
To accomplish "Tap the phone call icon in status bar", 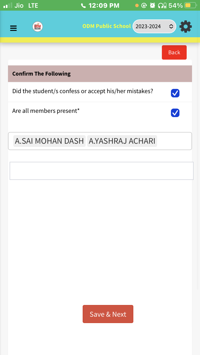I will [83, 6].
